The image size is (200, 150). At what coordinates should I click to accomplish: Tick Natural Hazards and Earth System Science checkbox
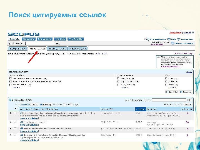pyautogui.click(x=11, y=81)
